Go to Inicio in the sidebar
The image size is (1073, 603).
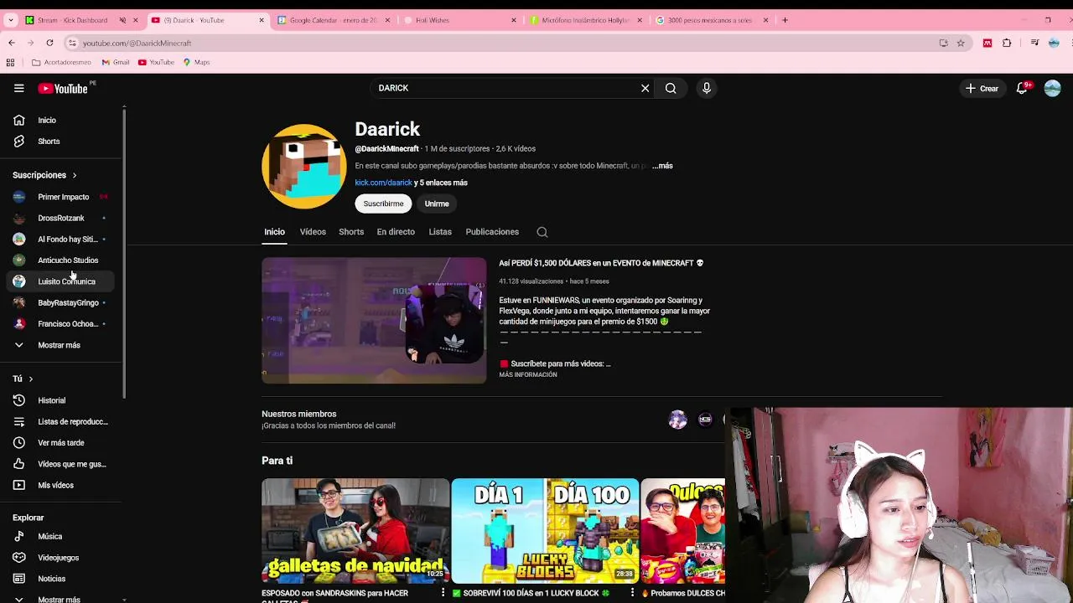60,120
